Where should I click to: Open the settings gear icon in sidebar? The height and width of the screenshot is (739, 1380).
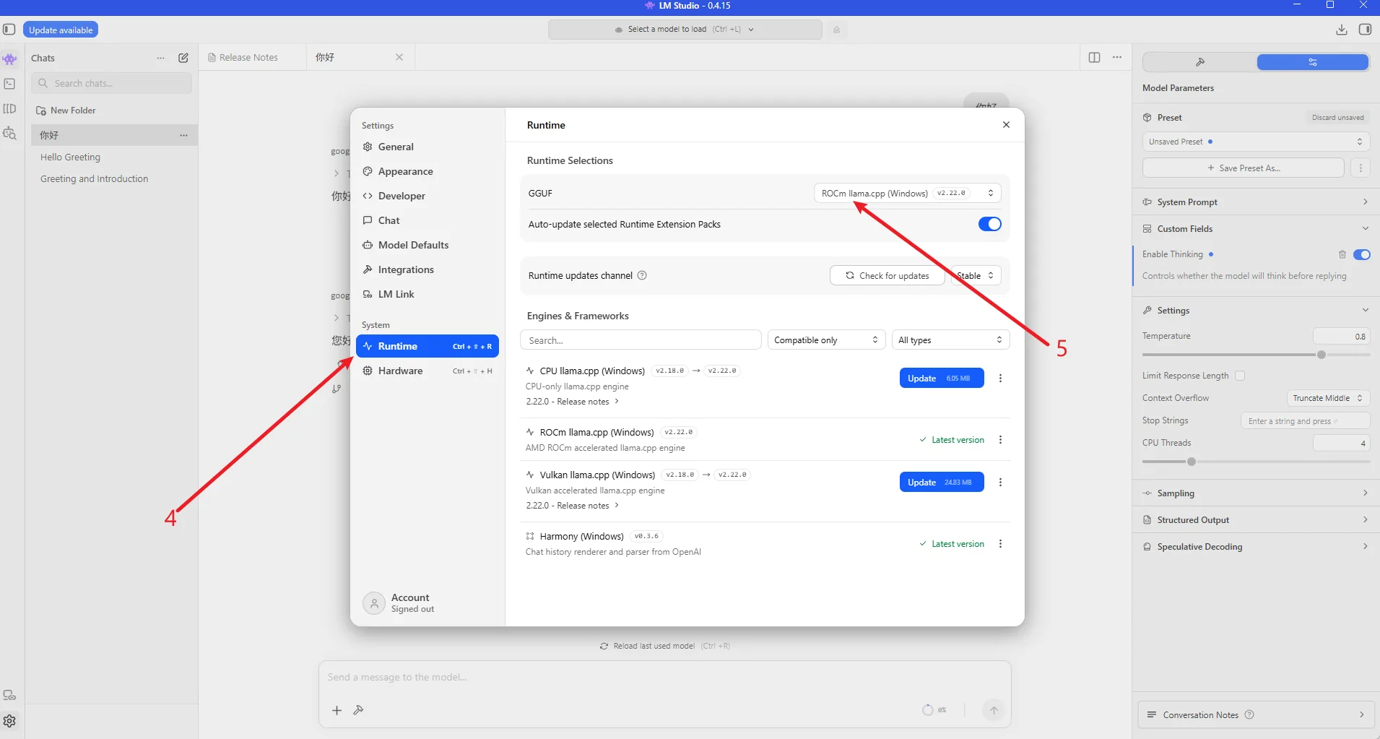(9, 721)
